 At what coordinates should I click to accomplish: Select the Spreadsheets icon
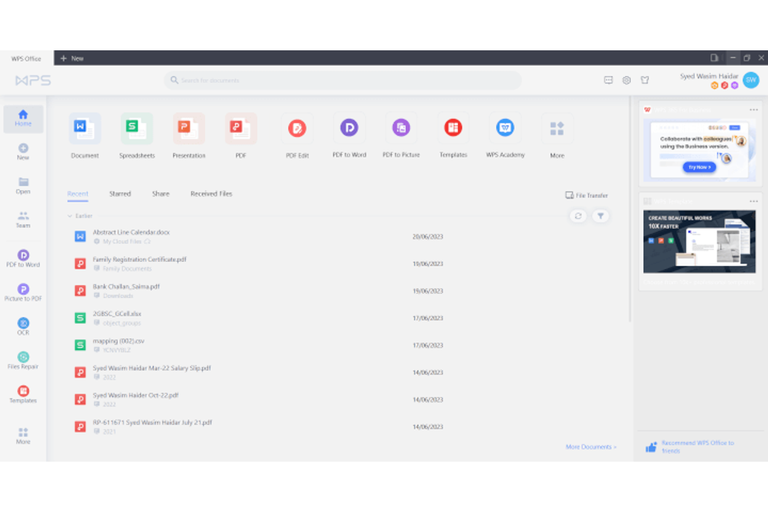136,128
